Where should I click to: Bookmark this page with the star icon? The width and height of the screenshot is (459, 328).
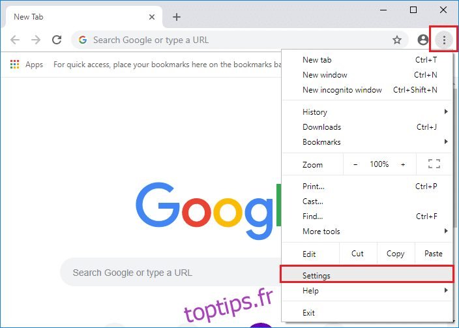(397, 40)
